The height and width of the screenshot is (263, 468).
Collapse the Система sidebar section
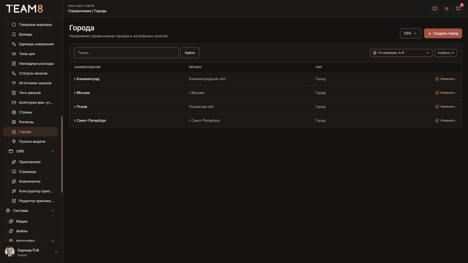53,211
